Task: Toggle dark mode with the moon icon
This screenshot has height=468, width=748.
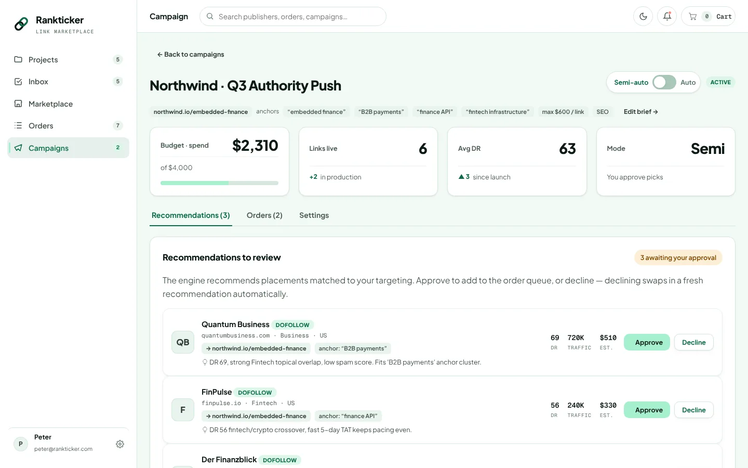Action: 643,16
